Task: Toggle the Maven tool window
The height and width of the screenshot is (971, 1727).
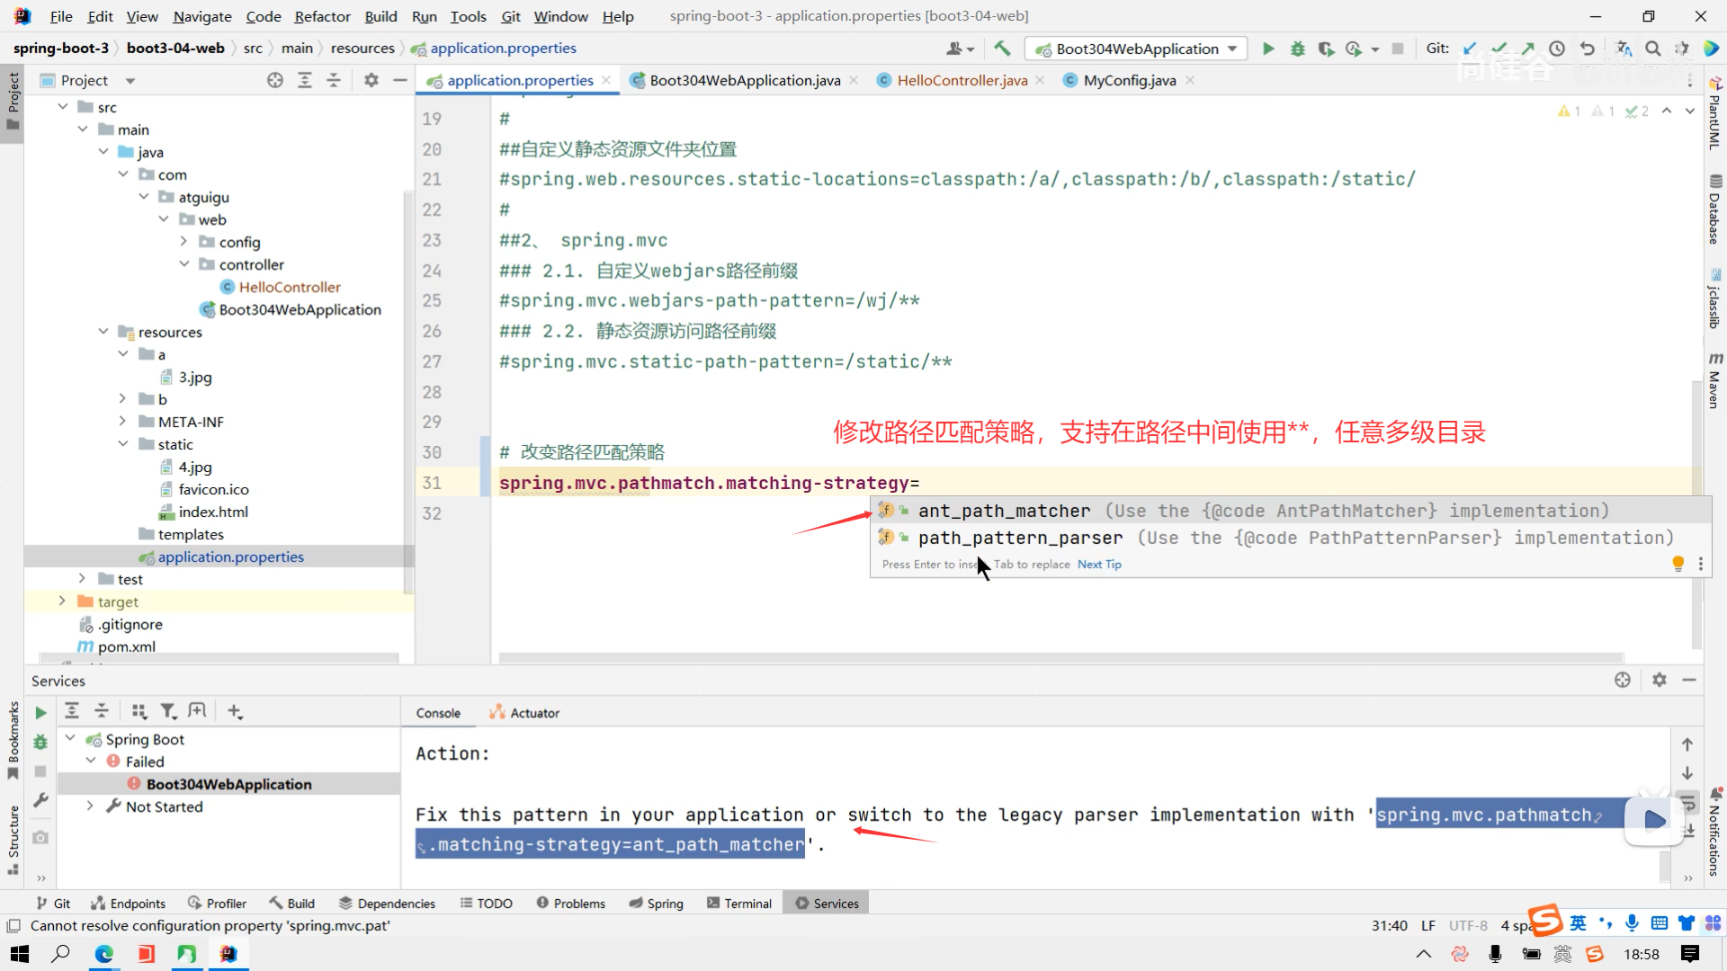Action: click(x=1714, y=381)
